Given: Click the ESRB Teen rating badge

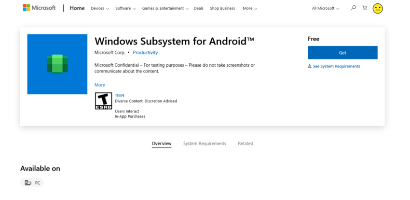Looking at the screenshot, I should pos(103,101).
